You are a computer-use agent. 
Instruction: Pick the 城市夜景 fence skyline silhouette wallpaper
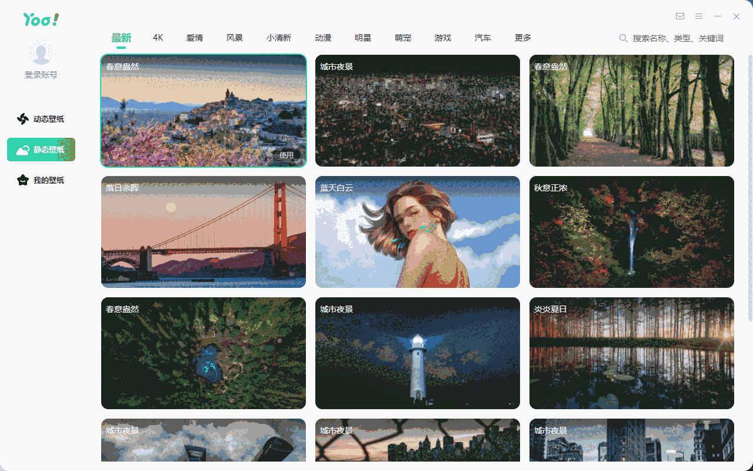tap(418, 440)
